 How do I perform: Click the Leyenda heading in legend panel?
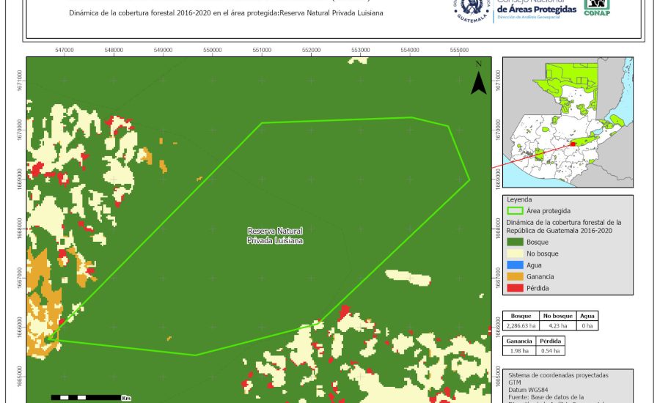(x=518, y=199)
